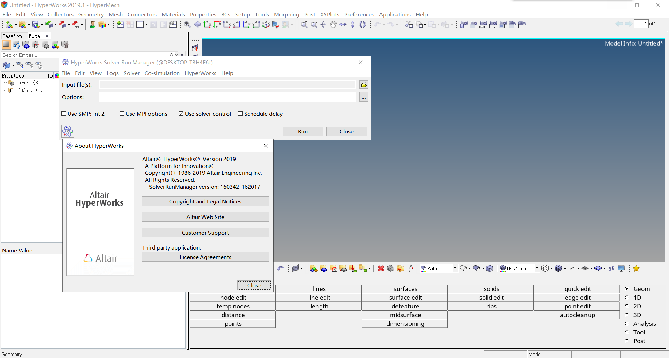Image resolution: width=669 pixels, height=358 pixels.
Task: Open the Publish to PPT dropdown arrow
Action: pyautogui.click(x=82, y=25)
